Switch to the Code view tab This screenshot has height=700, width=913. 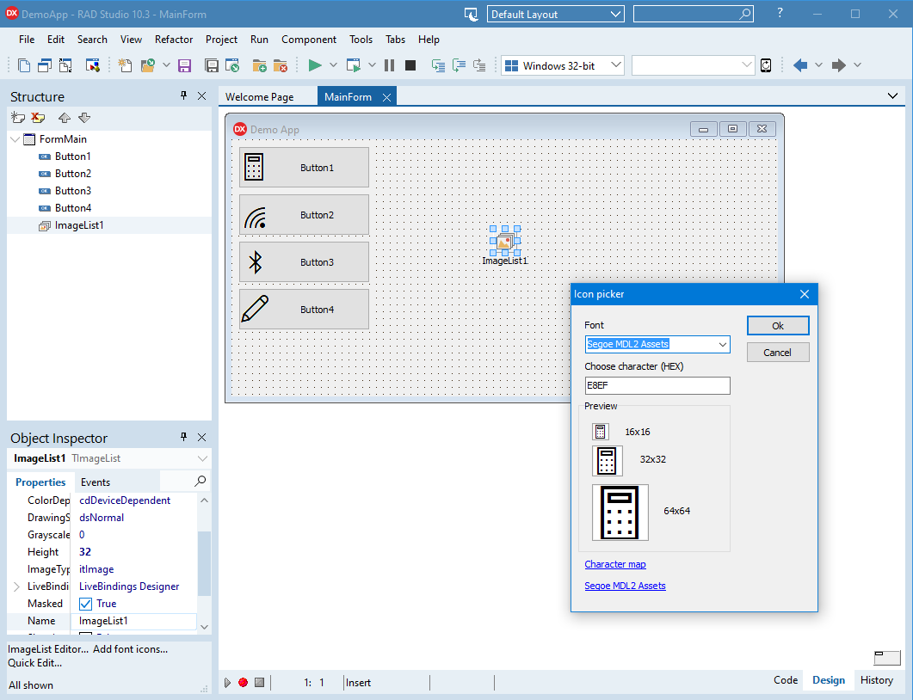point(786,679)
